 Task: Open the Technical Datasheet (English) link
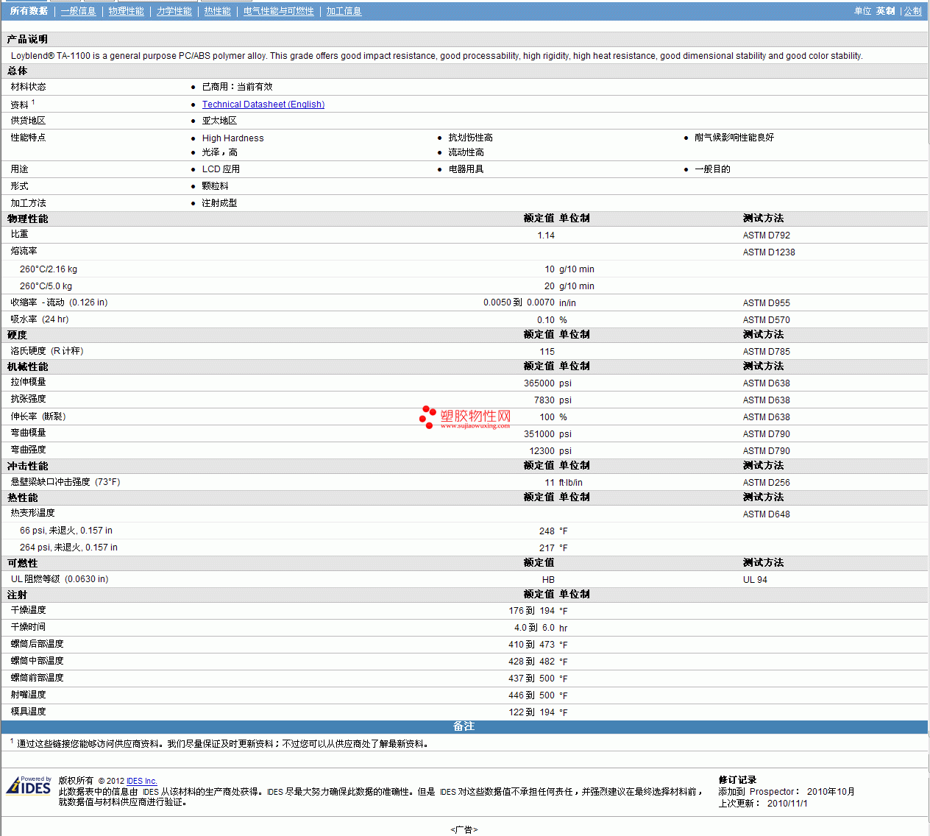tap(263, 104)
